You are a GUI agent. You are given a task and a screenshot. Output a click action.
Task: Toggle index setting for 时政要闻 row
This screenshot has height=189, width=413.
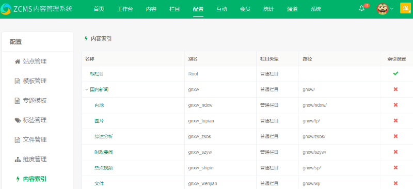tap(395, 152)
